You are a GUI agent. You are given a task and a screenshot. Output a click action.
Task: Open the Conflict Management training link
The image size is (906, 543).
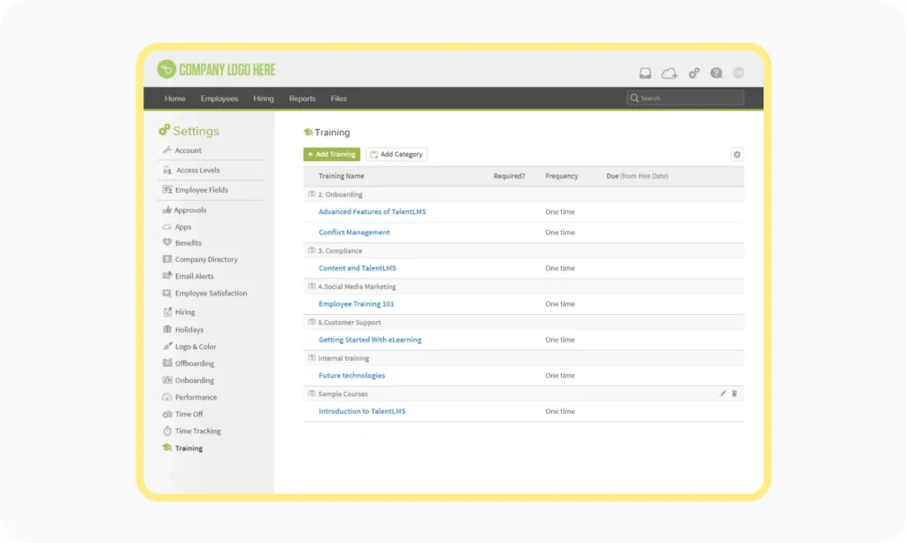tap(354, 233)
